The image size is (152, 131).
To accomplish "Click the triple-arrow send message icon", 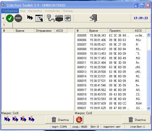I will (30, 18).
